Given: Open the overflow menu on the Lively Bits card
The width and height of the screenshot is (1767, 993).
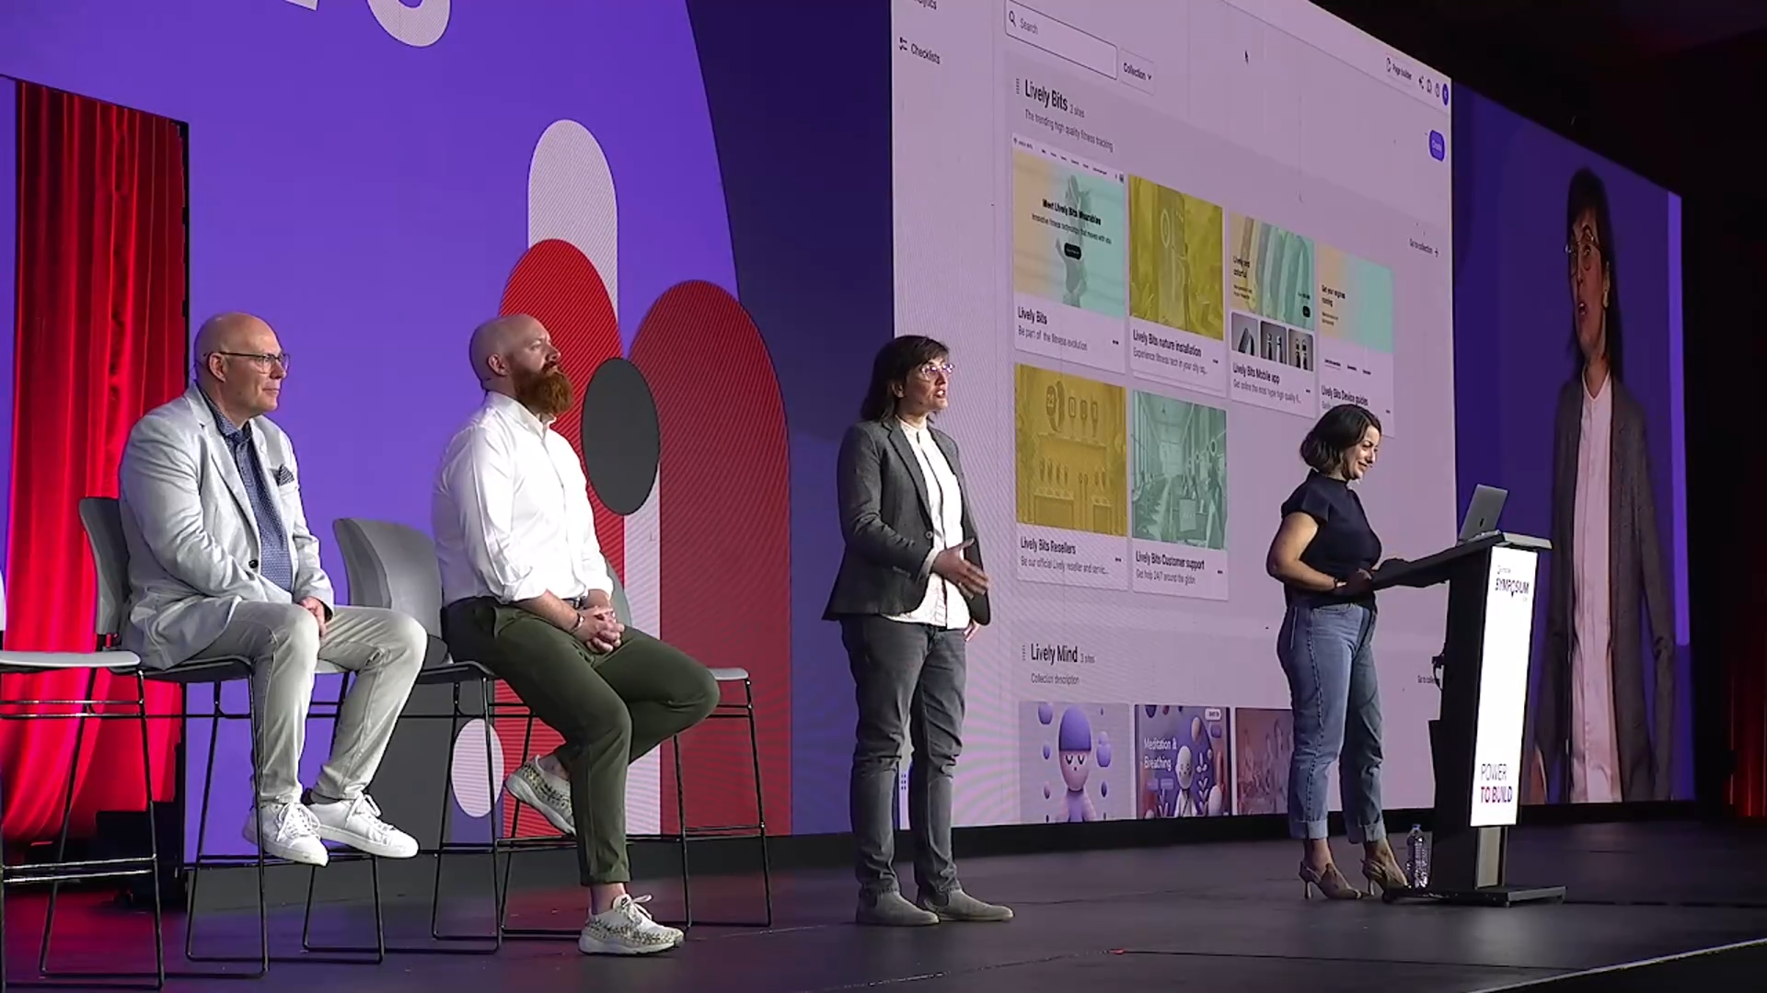Looking at the screenshot, I should [x=1115, y=340].
